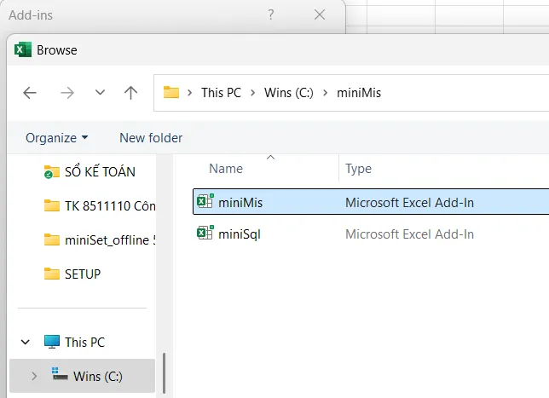Select Wins (C:) drive in navigation tree
549x398 pixels.
(x=83, y=376)
